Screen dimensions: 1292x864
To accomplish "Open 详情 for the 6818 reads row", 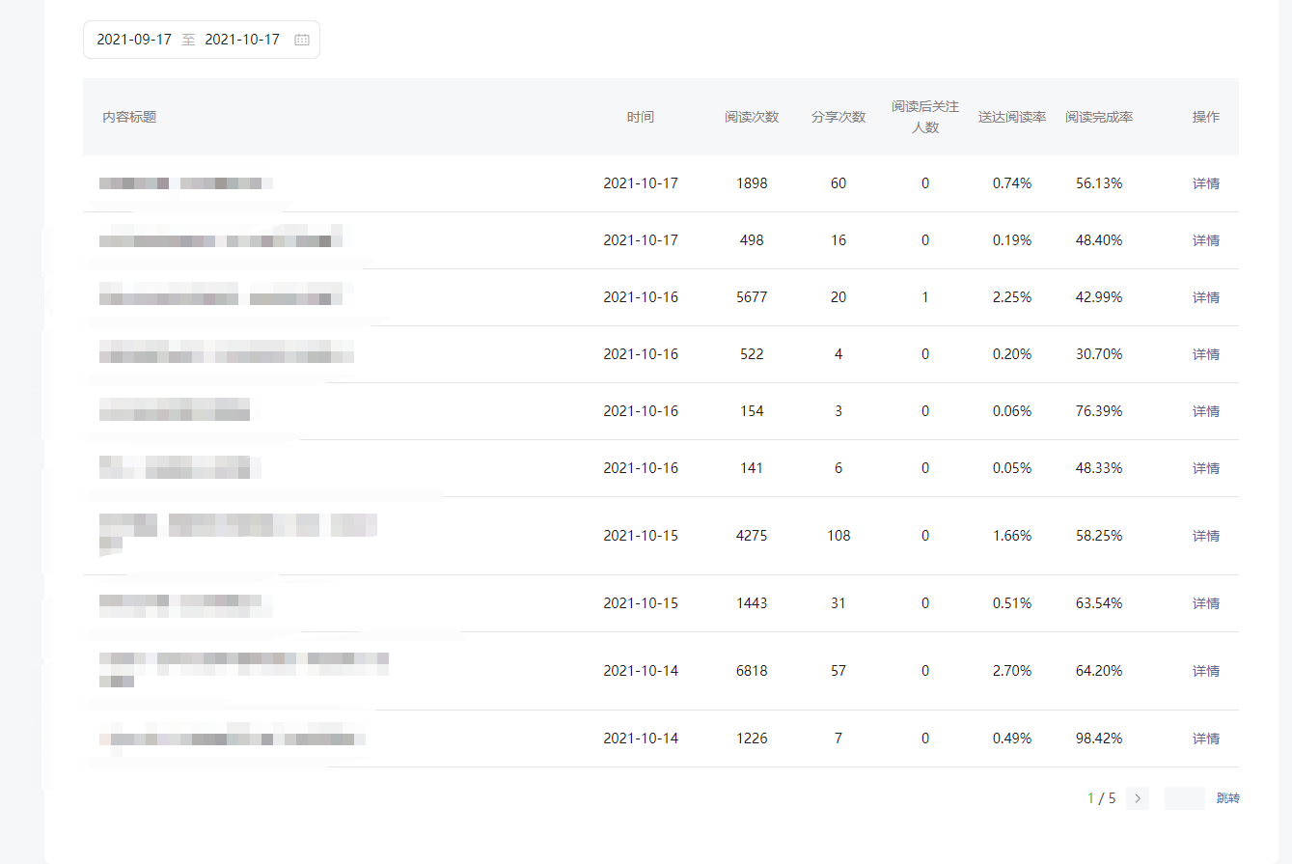I will [1205, 671].
